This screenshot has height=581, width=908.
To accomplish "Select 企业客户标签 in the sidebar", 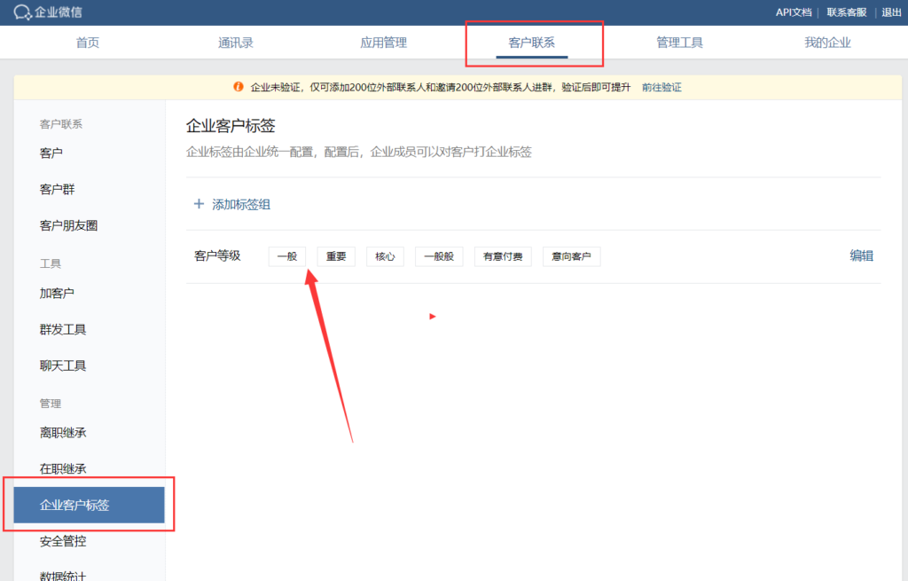I will (x=90, y=505).
